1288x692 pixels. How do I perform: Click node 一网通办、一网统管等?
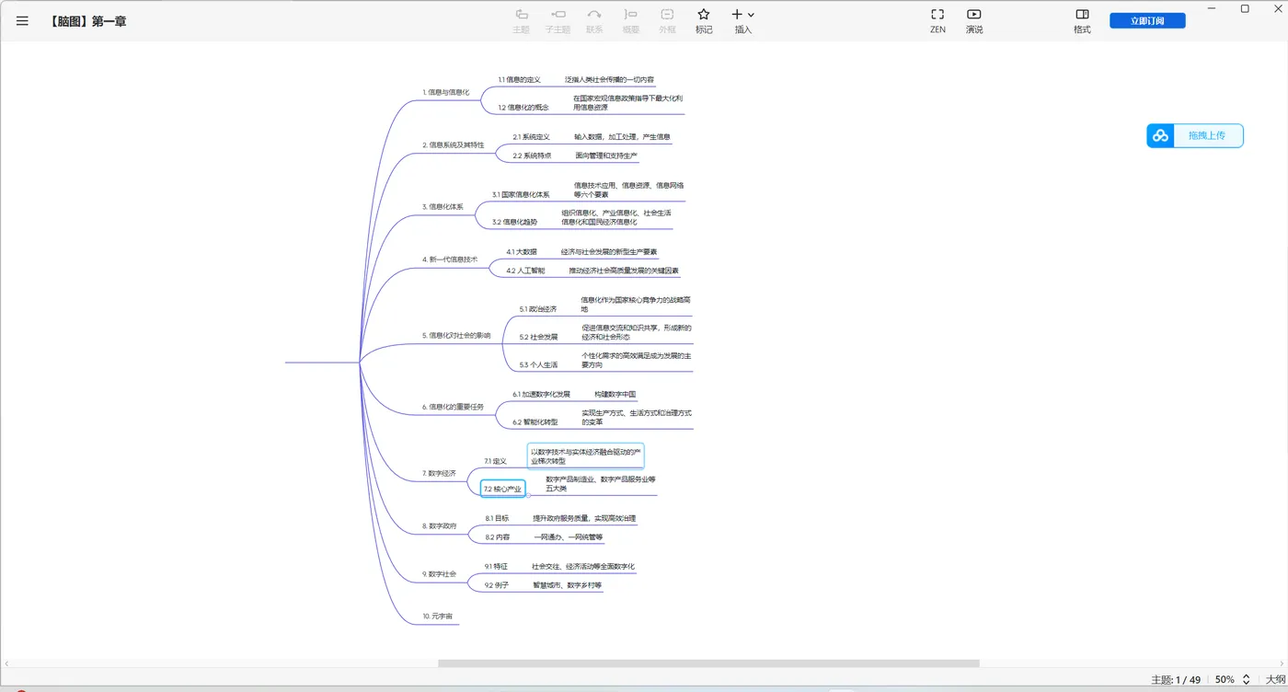[x=569, y=537]
